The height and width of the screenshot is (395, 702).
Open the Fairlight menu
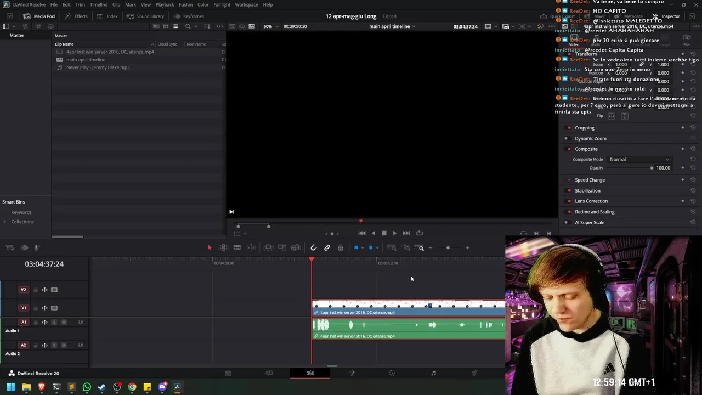point(222,4)
